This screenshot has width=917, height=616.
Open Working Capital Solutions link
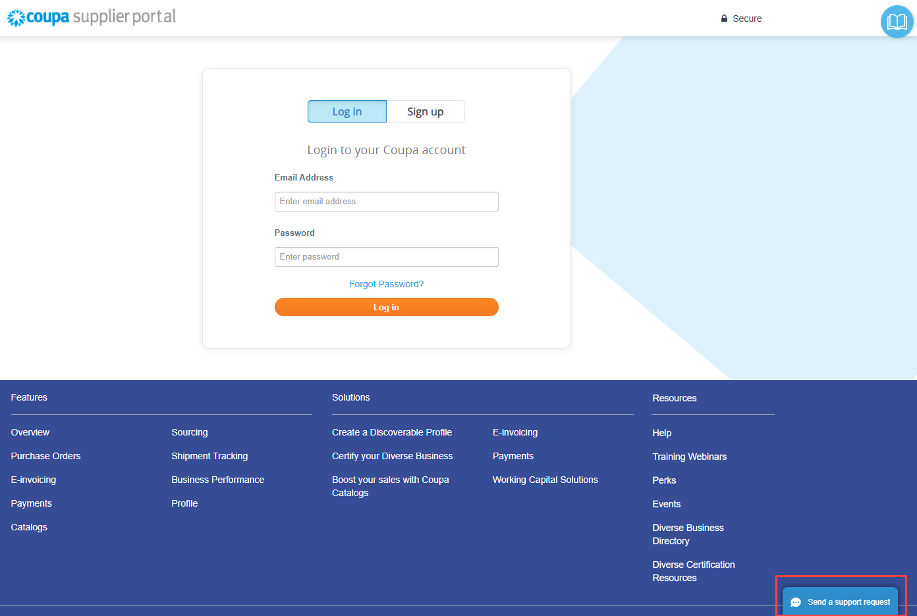tap(545, 480)
